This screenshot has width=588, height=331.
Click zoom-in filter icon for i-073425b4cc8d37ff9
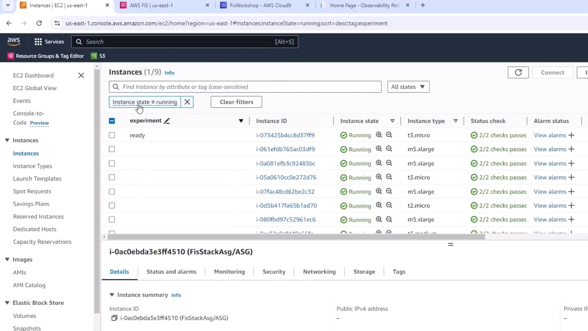click(379, 135)
